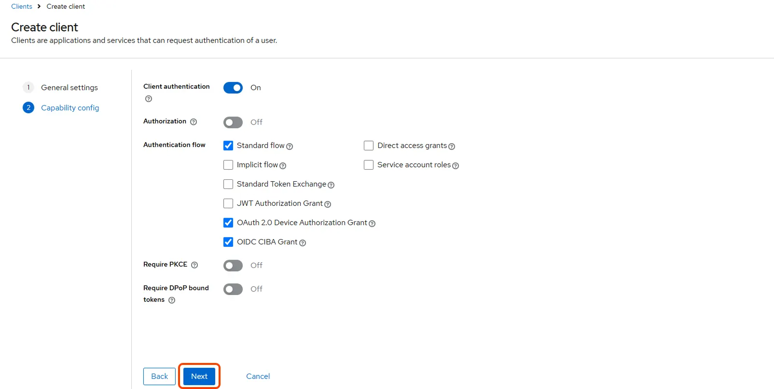
Task: Enable the Require PKCE switch
Action: [233, 266]
